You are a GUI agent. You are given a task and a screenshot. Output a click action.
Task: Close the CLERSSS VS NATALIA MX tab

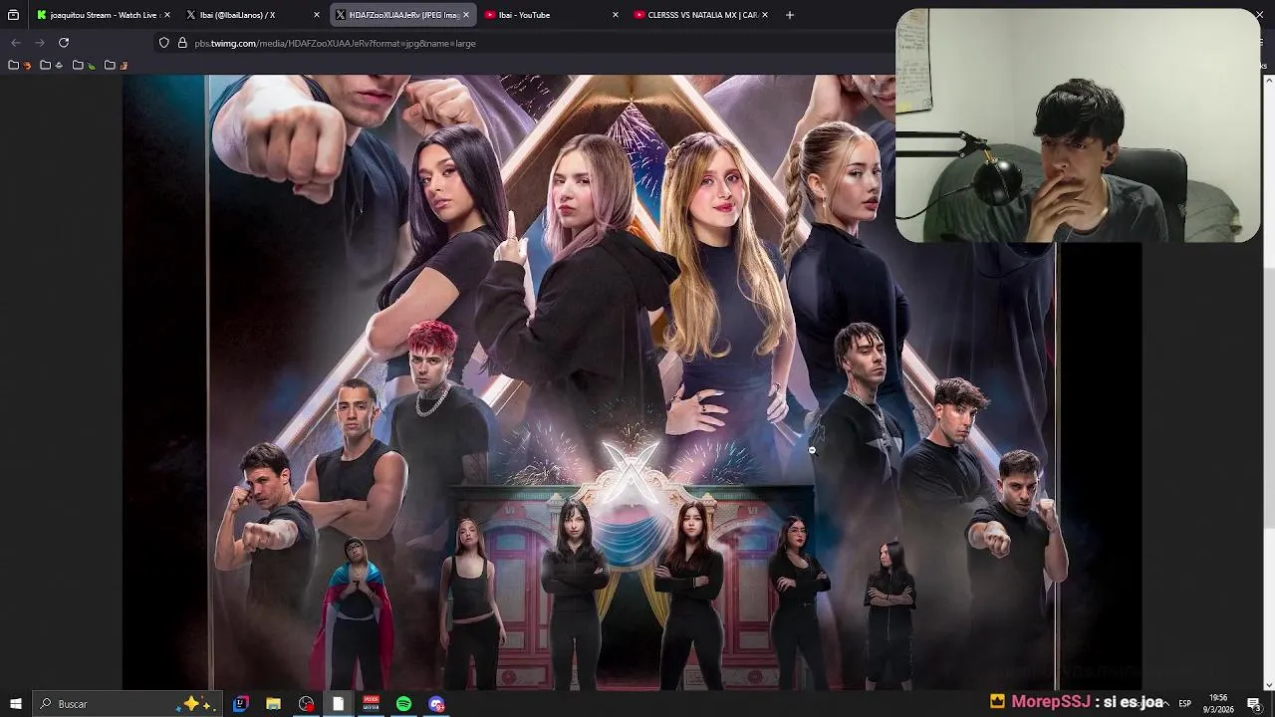pos(764,15)
